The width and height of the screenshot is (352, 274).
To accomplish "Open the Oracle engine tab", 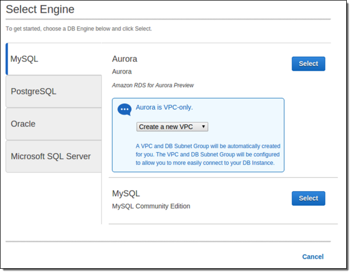I will [x=54, y=124].
